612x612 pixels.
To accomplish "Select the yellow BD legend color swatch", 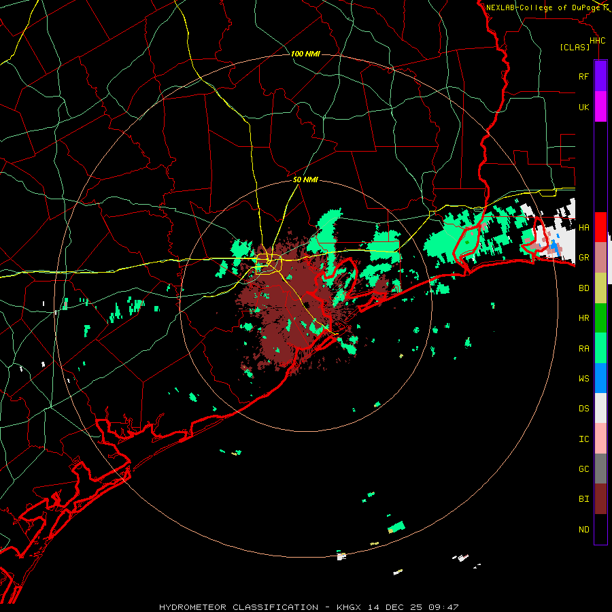I will [600, 288].
